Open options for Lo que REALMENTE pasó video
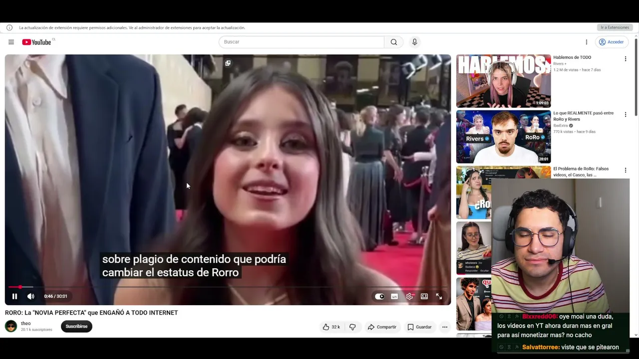This screenshot has height=359, width=639. (626, 115)
